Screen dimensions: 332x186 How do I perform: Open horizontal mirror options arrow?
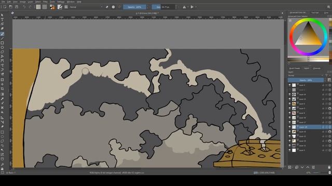(188, 7)
